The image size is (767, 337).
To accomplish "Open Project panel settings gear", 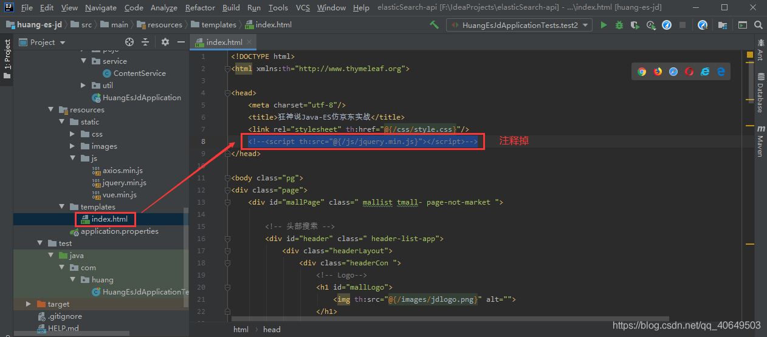I will click(x=165, y=42).
